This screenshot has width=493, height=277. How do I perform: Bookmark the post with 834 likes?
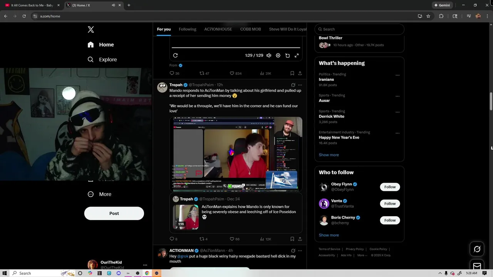coord(292,73)
